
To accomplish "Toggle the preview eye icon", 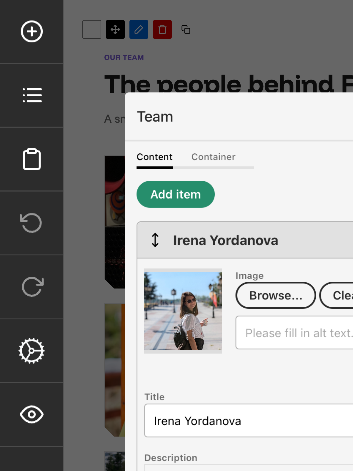I will pyautogui.click(x=32, y=414).
